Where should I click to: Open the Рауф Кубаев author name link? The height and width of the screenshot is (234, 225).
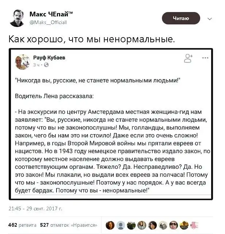(49, 58)
